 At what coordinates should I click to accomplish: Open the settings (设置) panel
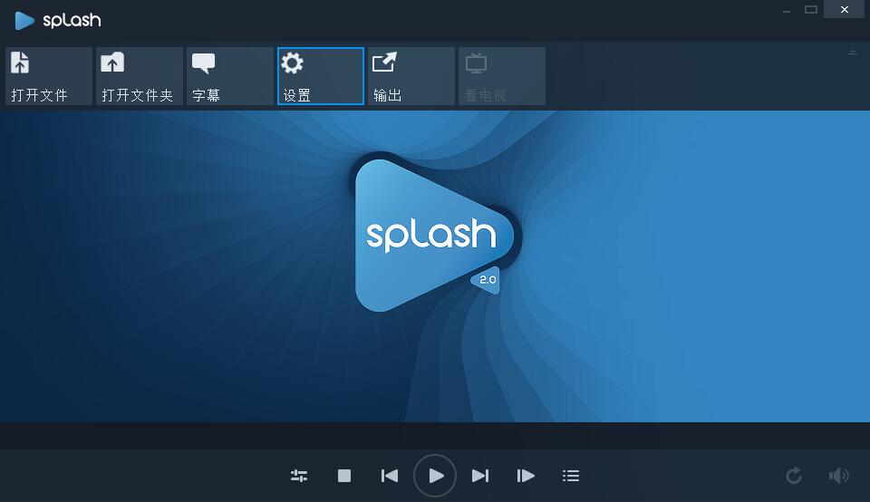[x=321, y=76]
